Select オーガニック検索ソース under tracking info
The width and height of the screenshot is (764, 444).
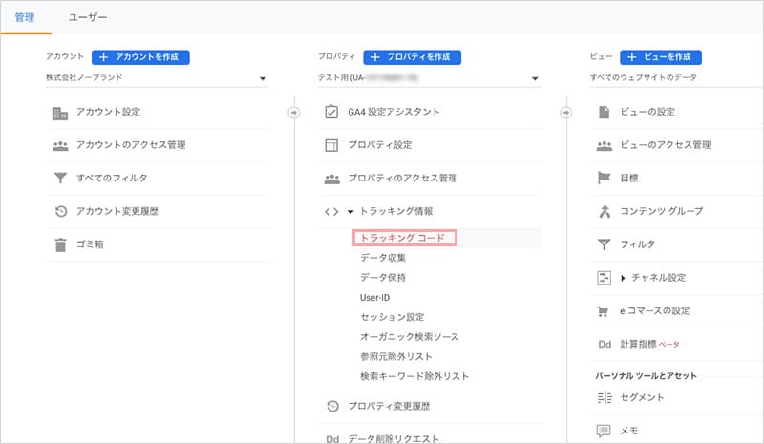410,337
